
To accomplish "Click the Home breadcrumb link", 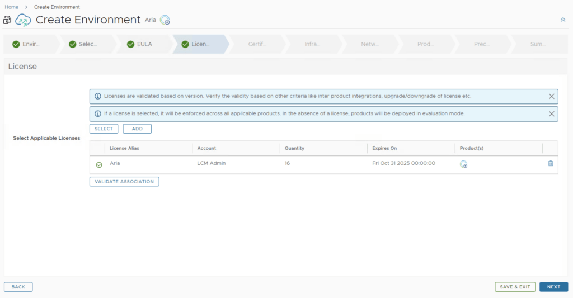I will [x=11, y=7].
